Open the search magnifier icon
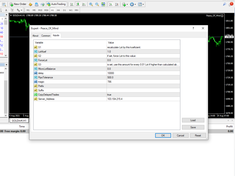The image size is (235, 176). [x=224, y=4]
